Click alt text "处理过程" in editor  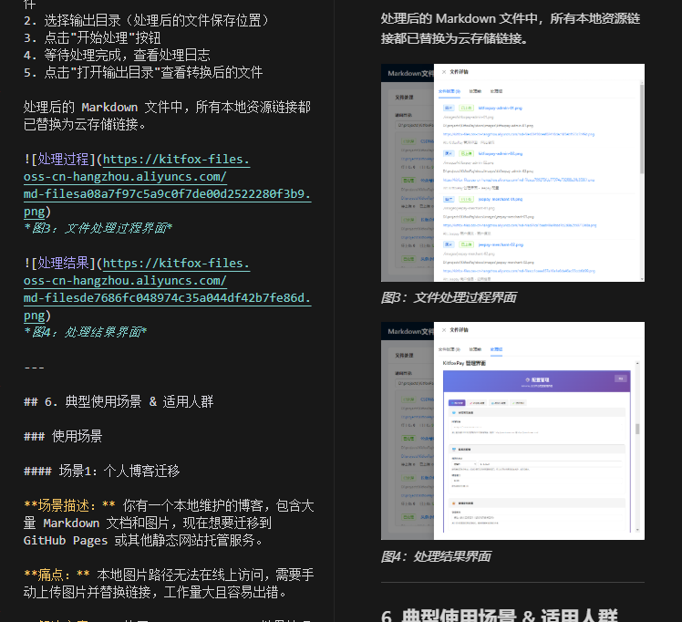coord(63,160)
